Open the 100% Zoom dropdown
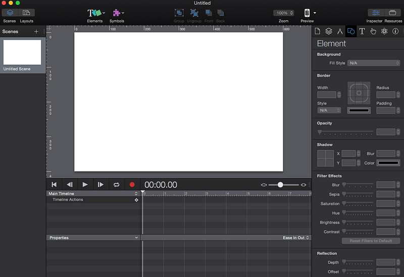This screenshot has width=404, height=277. pos(283,13)
